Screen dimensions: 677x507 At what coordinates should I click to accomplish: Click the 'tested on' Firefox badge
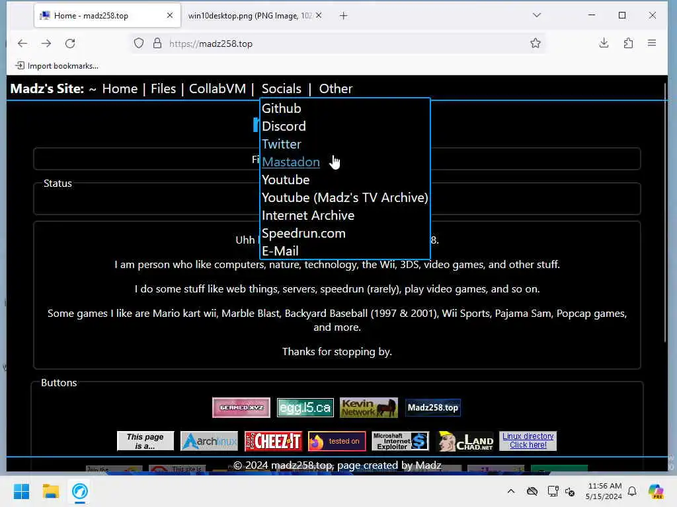point(337,441)
